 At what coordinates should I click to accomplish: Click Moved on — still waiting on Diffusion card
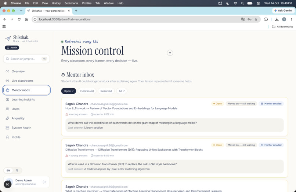point(241,145)
